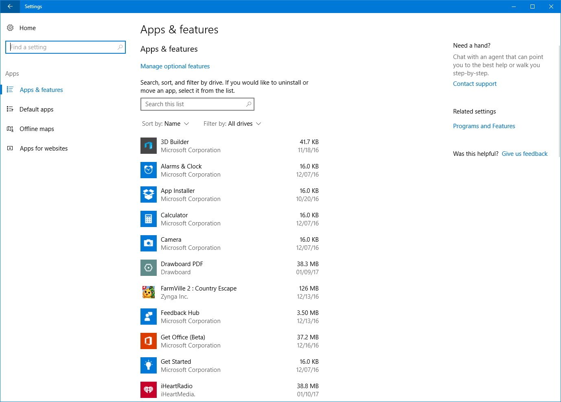Open Apps for websites section
The width and height of the screenshot is (561, 402).
point(44,149)
